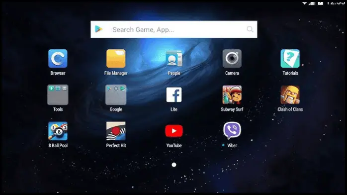Launch Facebook Lite
This screenshot has width=347, height=195.
coord(174,95)
